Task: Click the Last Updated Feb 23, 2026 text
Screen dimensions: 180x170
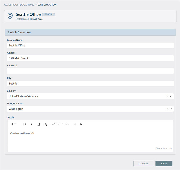Action: 29,19
